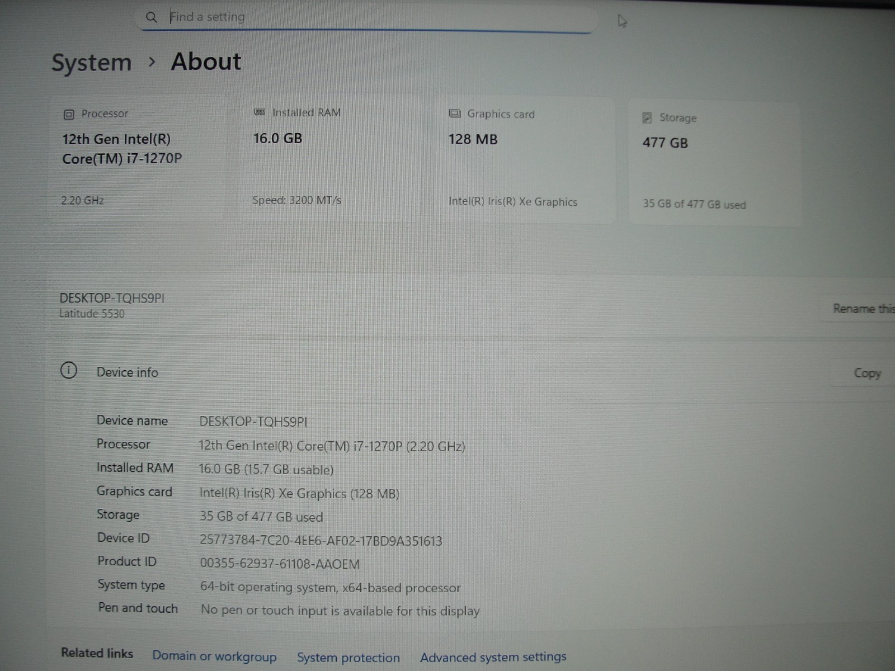Click the Device name label
Screen dimensions: 895x671
[x=132, y=420]
